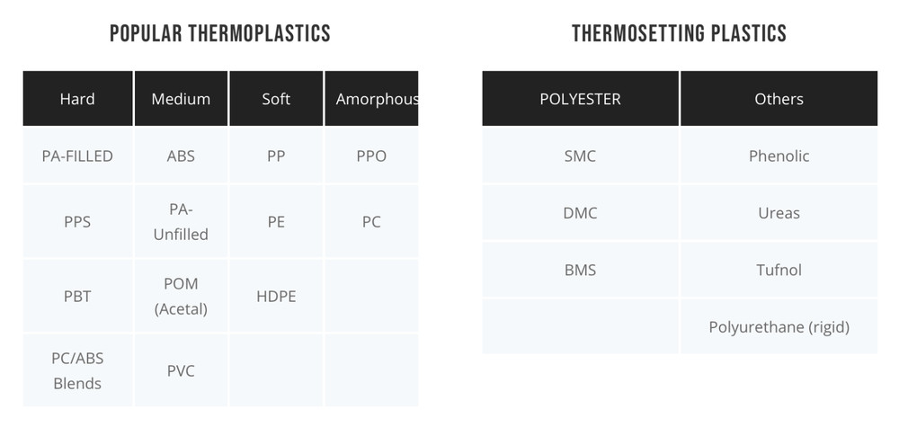The image size is (899, 427).
Task: Click the PC/ABS Blends cell
Action: coord(77,370)
